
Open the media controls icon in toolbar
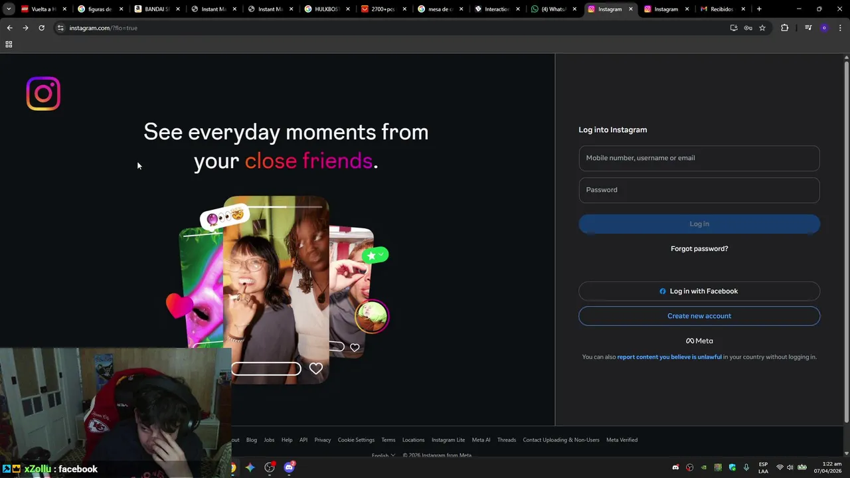coord(808,28)
